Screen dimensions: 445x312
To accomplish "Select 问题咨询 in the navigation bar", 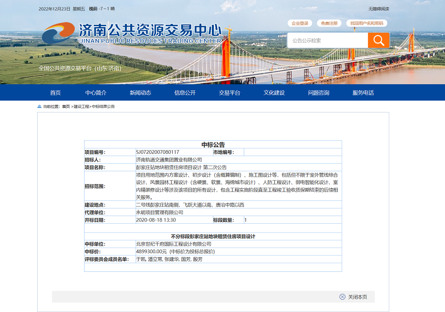I will tap(319, 93).
